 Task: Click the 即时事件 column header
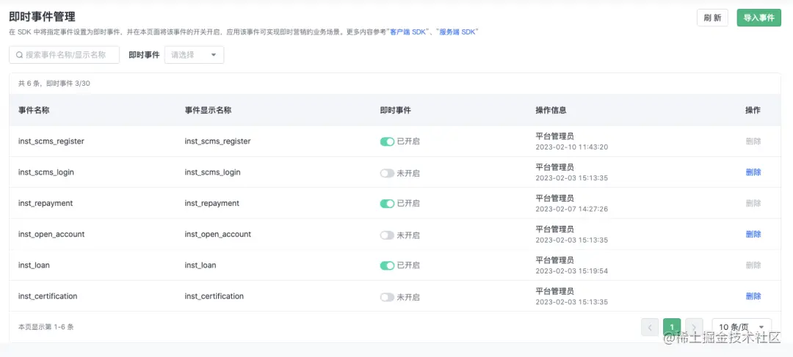coord(395,110)
